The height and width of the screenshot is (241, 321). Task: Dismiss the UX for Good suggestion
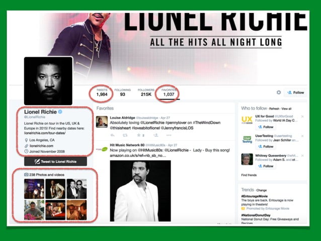[x=302, y=116]
